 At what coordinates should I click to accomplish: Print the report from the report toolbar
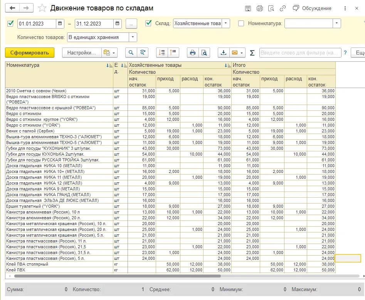193,53
